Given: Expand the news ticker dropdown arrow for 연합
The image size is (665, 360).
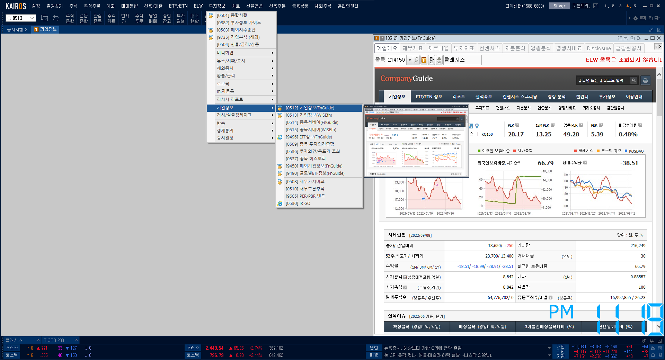Looking at the screenshot, I should [x=549, y=348].
